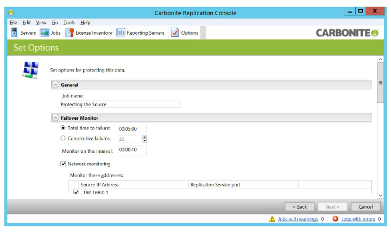
Task: Toggle the Network monitoring checkbox
Action: [63, 164]
